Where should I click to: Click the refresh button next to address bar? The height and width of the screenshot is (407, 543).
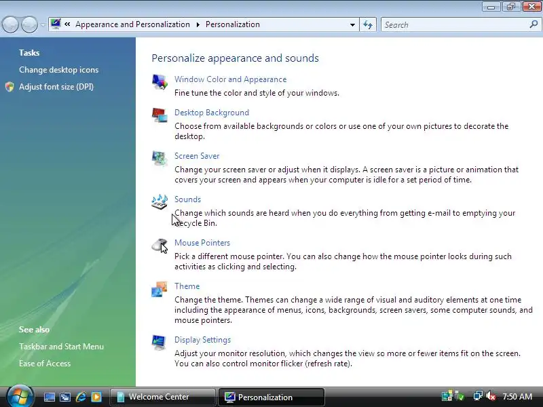coord(368,24)
